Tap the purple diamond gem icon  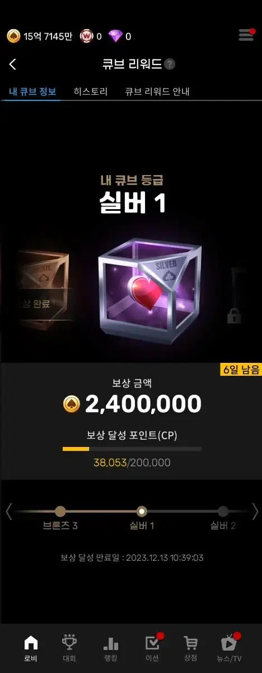[x=115, y=36]
